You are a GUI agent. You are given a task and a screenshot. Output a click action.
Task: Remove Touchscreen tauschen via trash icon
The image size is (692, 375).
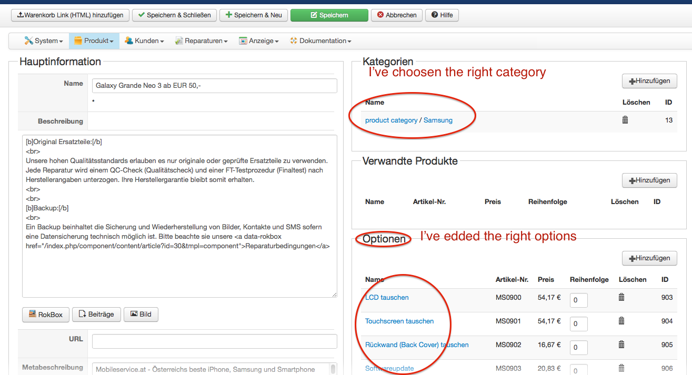pos(621,321)
